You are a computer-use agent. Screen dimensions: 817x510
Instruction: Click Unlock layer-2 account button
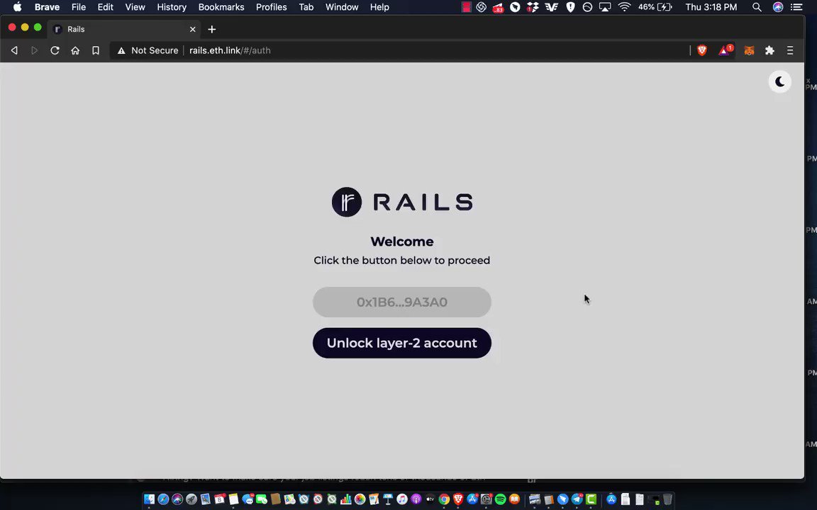point(401,343)
